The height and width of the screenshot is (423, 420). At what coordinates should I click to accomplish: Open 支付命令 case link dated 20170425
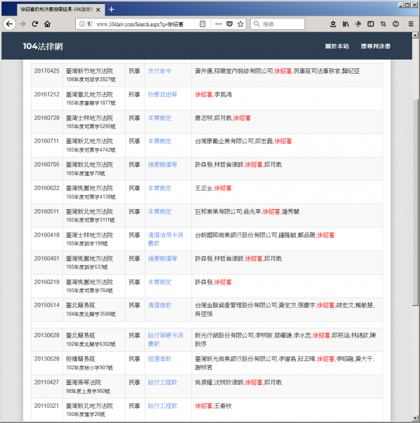pos(159,71)
